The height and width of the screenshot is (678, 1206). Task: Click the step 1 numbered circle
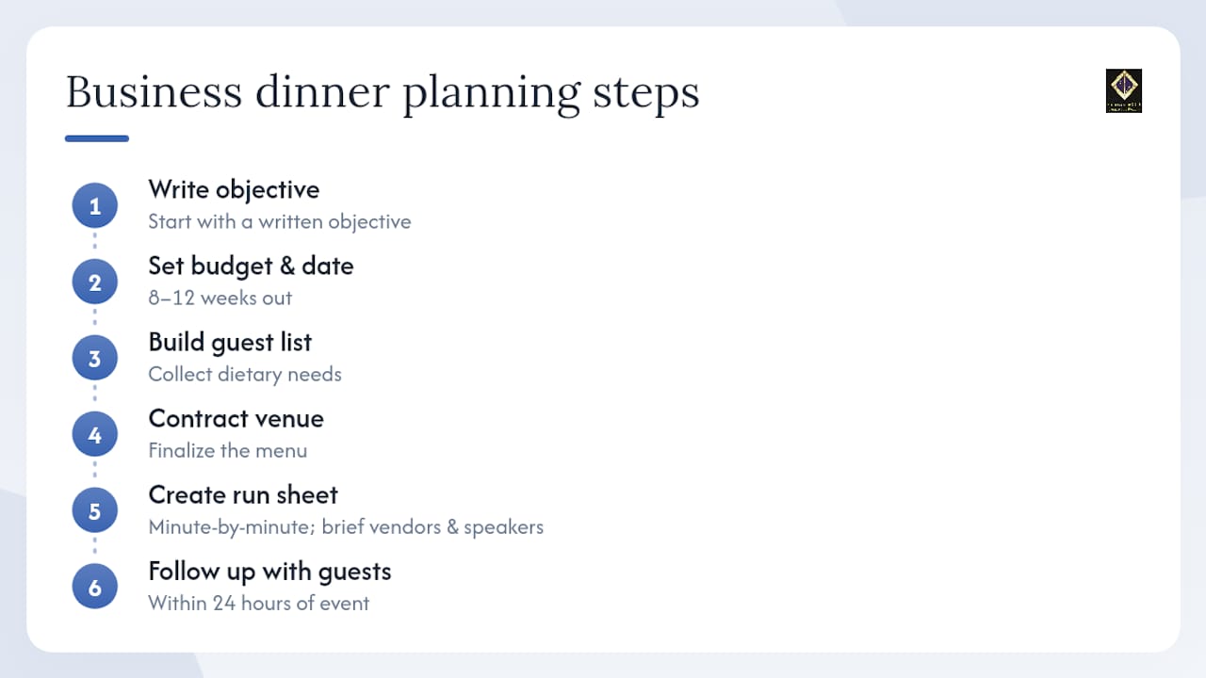click(94, 206)
